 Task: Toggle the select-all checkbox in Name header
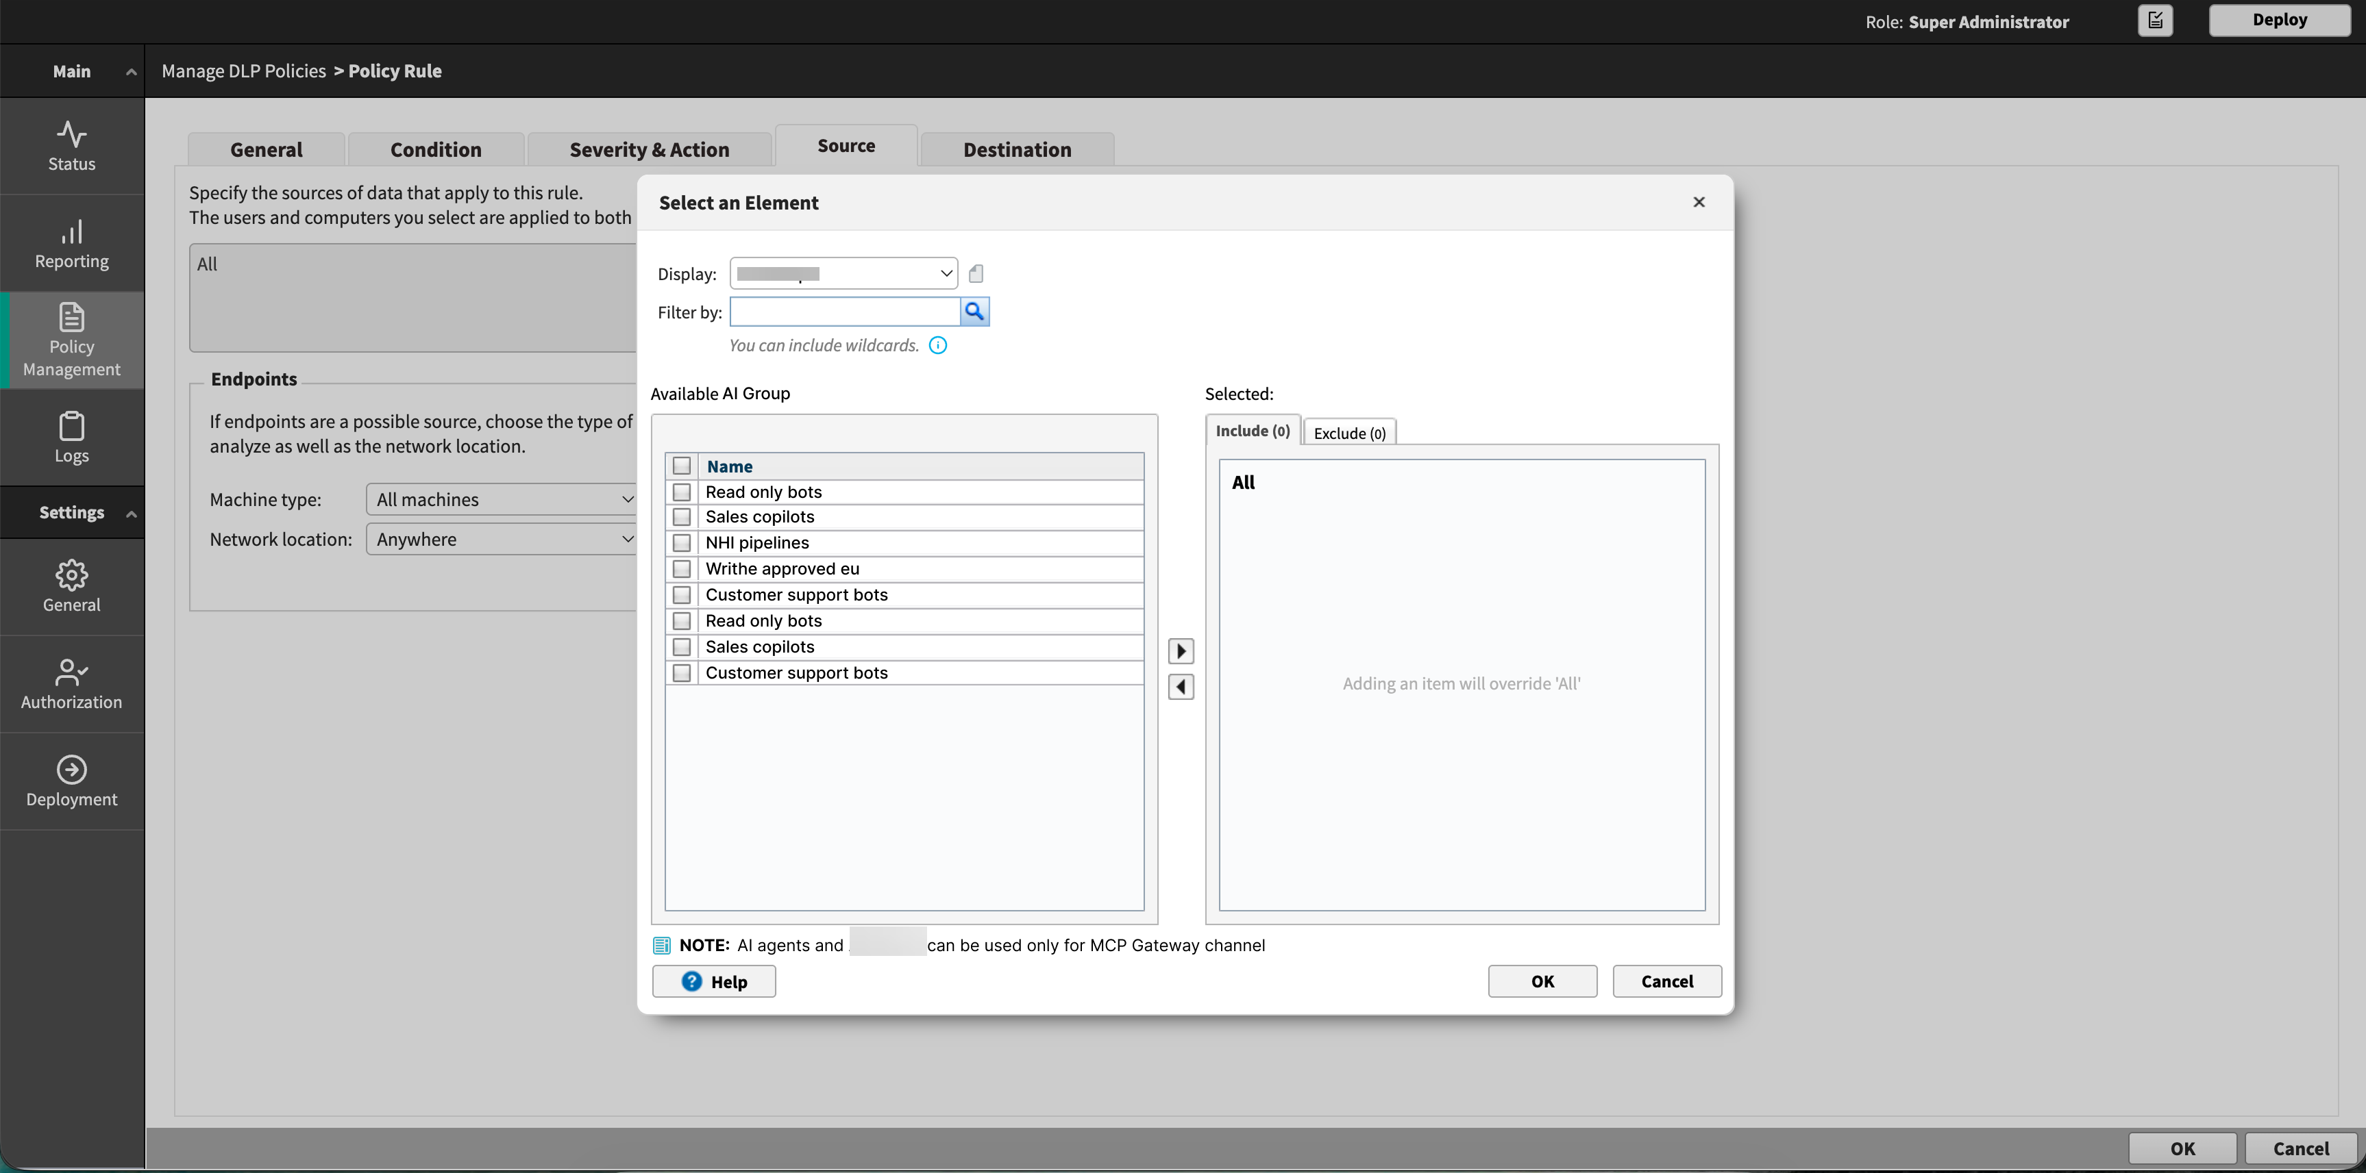682,466
